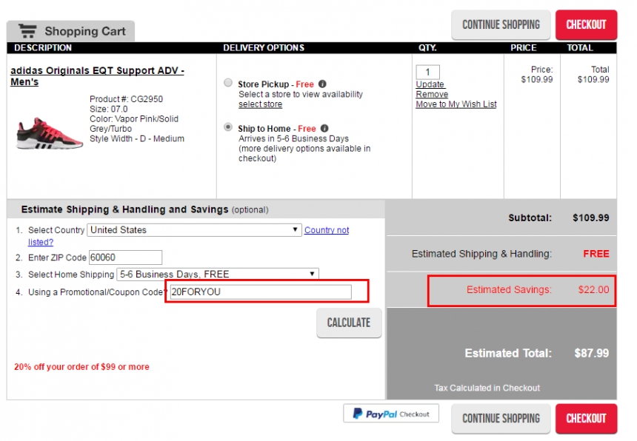Image resolution: width=637 pixels, height=441 pixels.
Task: Click '20% off your order of $99 or more'
Action: coord(81,367)
